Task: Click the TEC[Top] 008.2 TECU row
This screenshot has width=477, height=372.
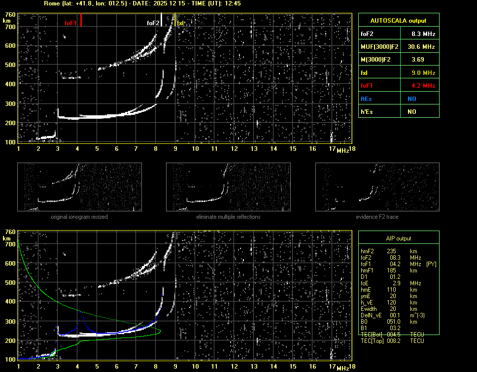Action: (392, 341)
